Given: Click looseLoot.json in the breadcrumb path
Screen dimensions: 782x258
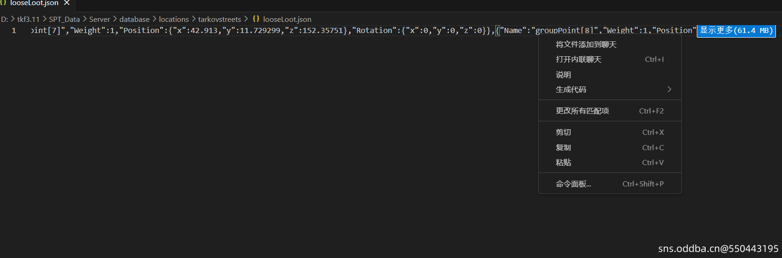Looking at the screenshot, I should click(287, 19).
